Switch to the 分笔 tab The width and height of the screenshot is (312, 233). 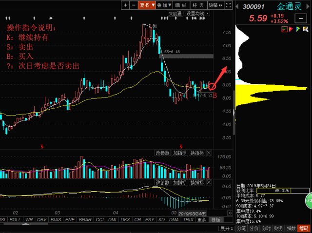tap(241, 229)
